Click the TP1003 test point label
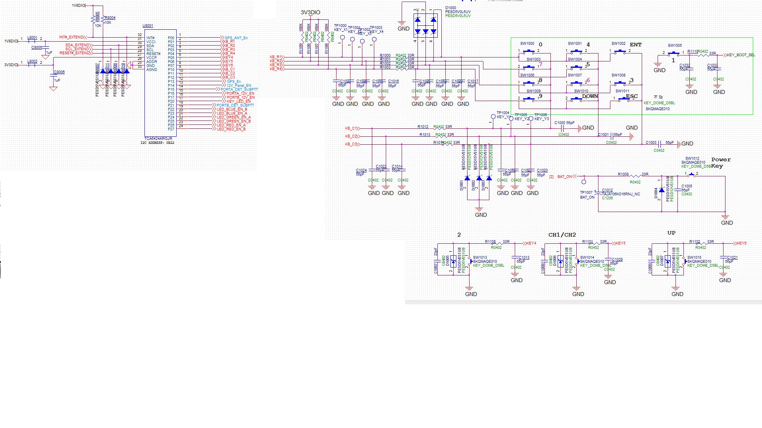 (x=376, y=28)
